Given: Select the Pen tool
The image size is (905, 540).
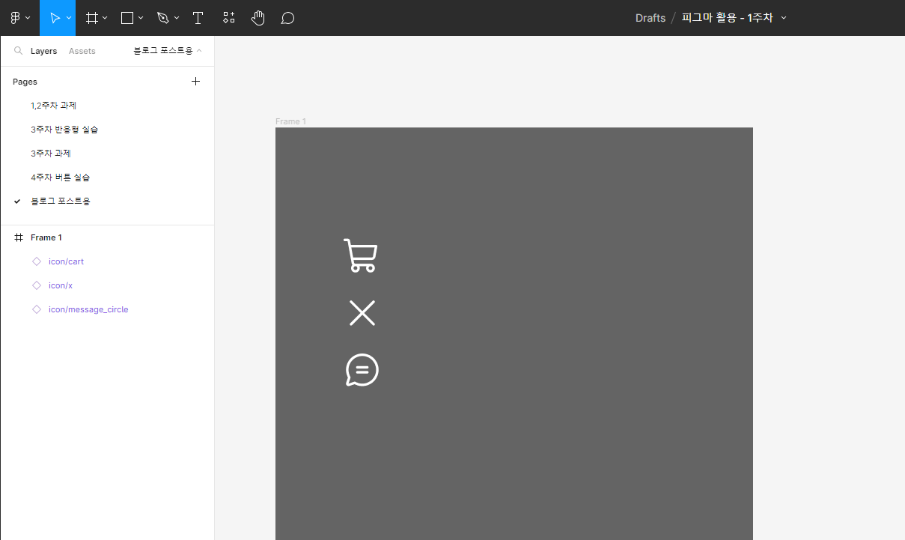Looking at the screenshot, I should pyautogui.click(x=163, y=18).
